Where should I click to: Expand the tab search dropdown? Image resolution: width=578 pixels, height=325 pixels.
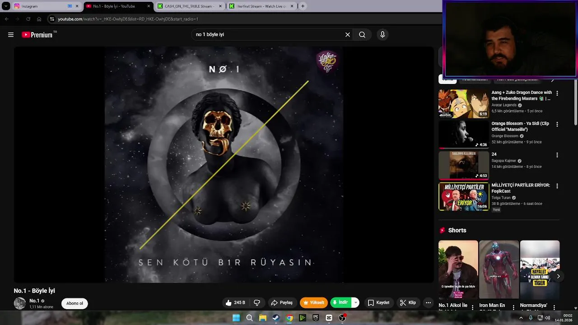6,6
